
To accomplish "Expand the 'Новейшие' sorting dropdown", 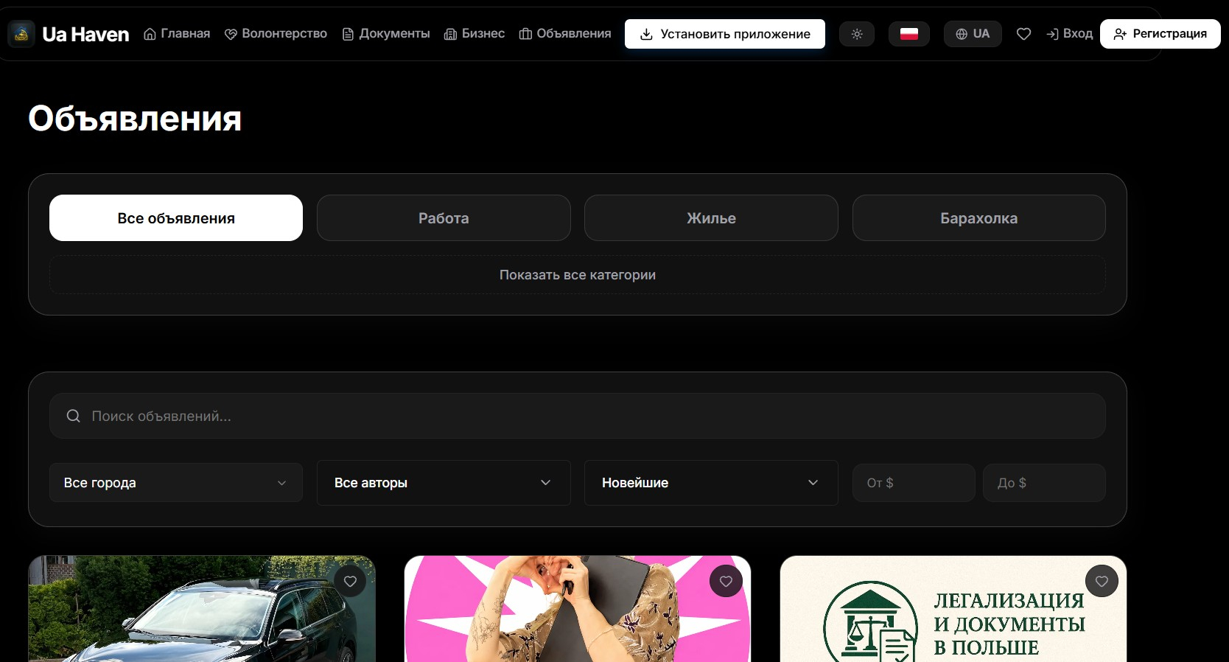I will tap(711, 483).
